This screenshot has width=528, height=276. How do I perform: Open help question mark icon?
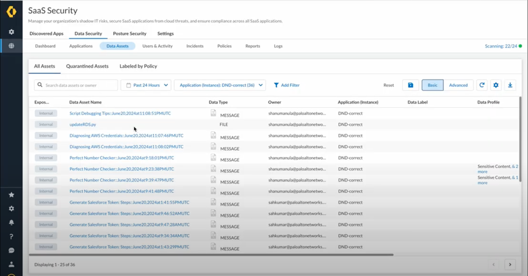[x=11, y=236]
